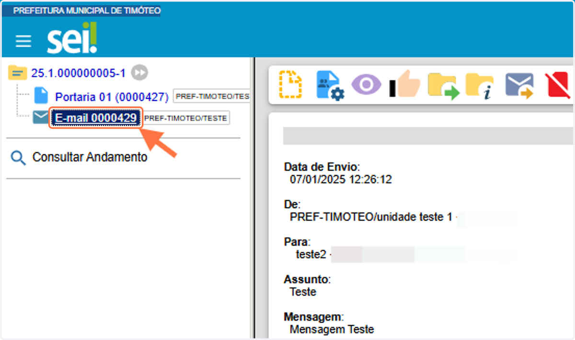Click the dashed yellow document icon
This screenshot has width=575, height=340.
[291, 85]
